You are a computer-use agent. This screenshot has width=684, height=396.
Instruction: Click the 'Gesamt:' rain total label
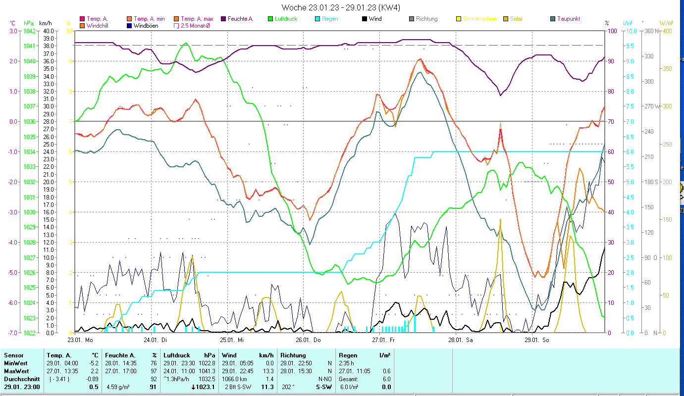click(x=349, y=379)
